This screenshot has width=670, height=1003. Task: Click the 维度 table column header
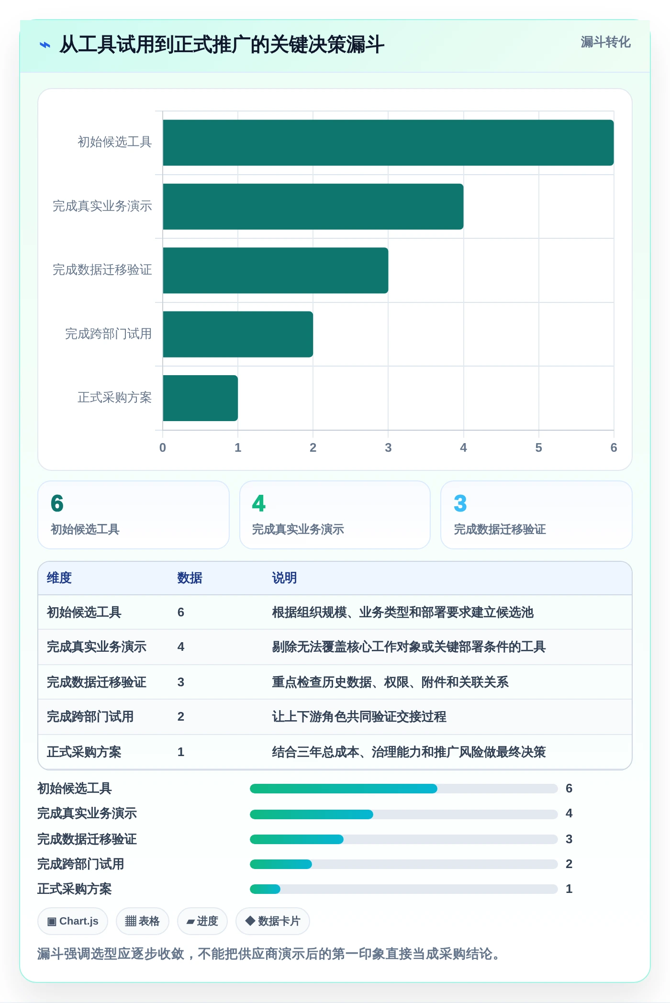tap(59, 578)
